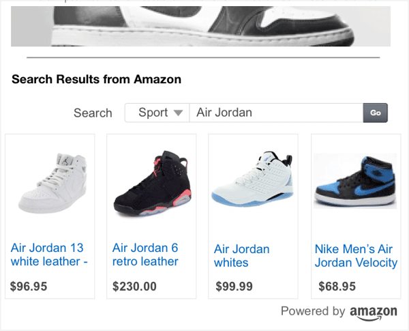Open the Air Jordan 13 white leather link
409x331 pixels.
49,255
